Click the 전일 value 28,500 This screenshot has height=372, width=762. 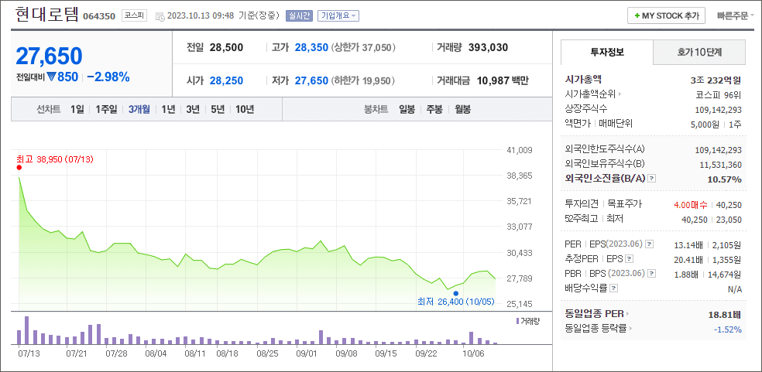[x=226, y=48]
